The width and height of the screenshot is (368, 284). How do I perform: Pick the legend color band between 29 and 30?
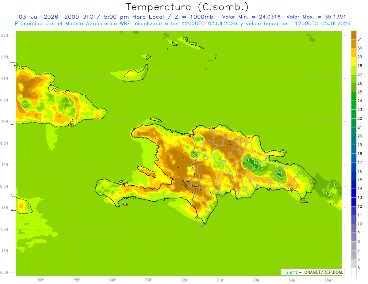[x=354, y=52]
